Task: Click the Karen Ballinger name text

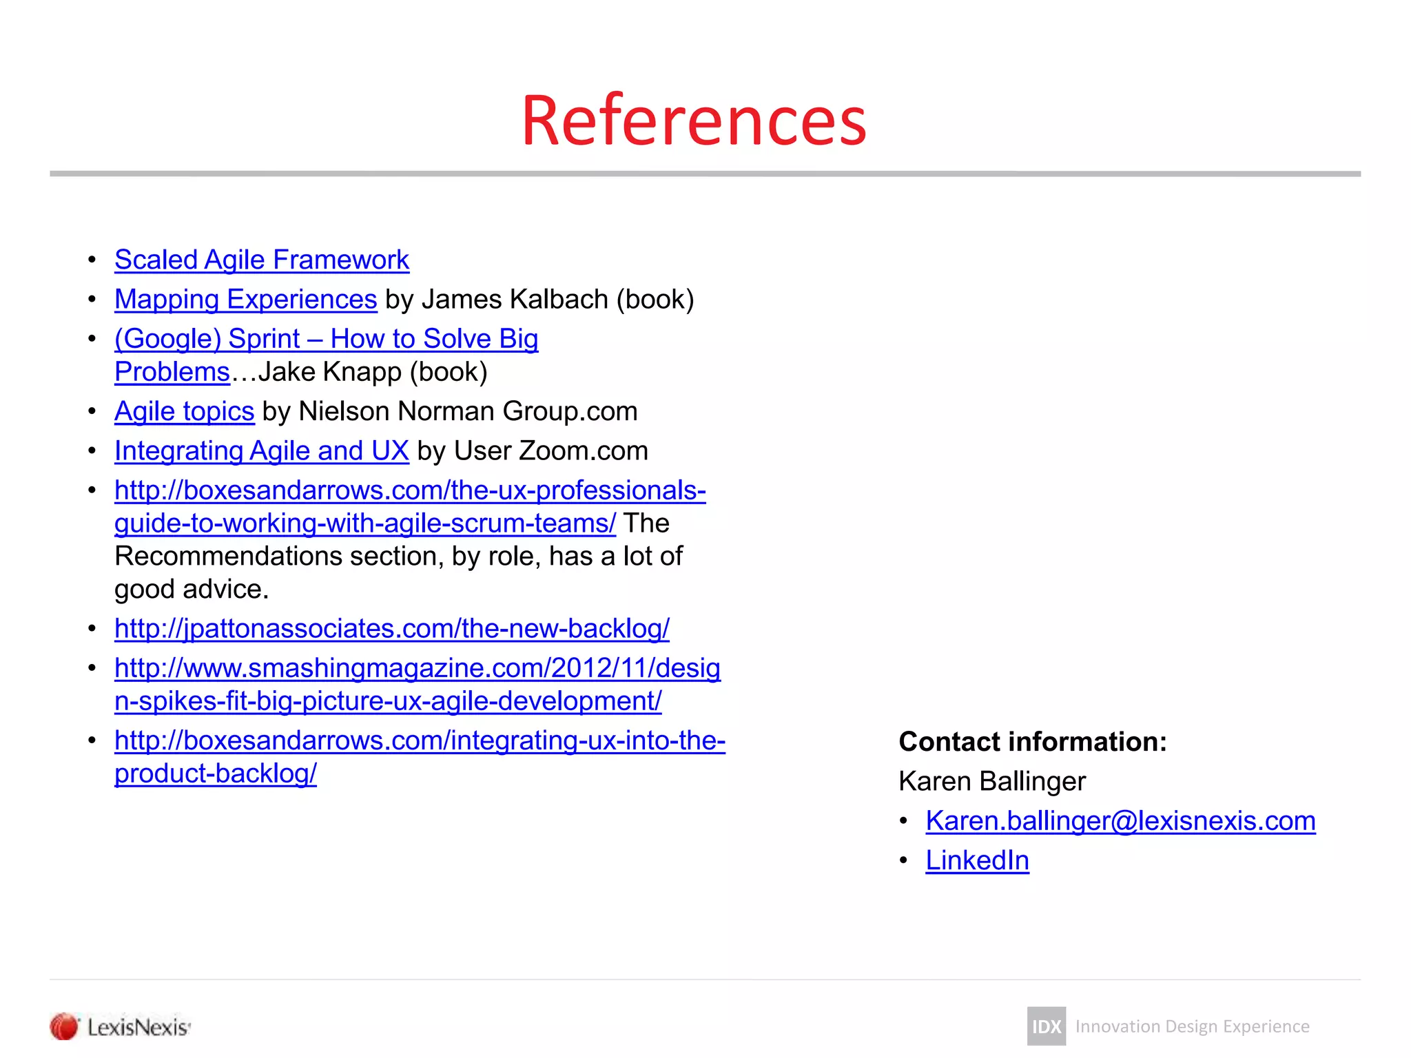Action: 992,781
